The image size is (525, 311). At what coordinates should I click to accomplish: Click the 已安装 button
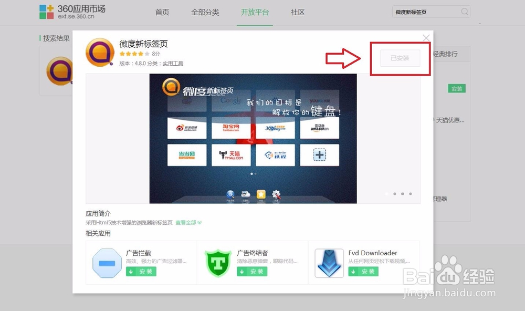400,58
